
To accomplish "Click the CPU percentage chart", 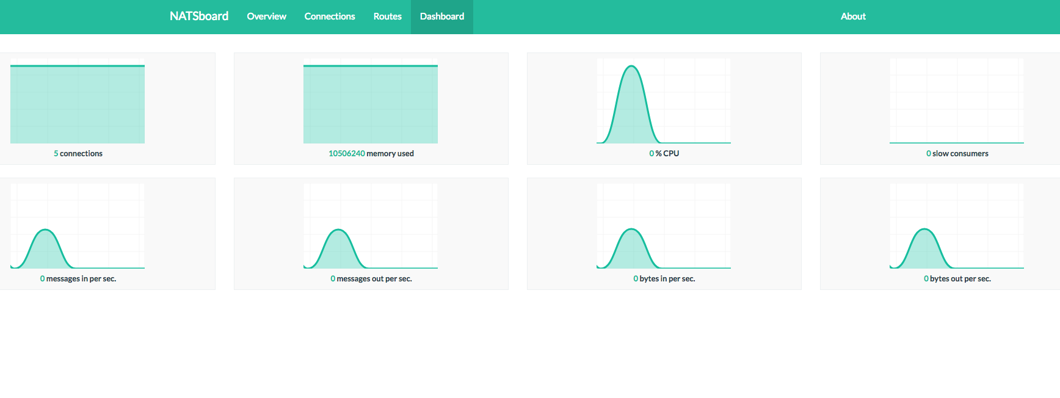I will coord(664,101).
